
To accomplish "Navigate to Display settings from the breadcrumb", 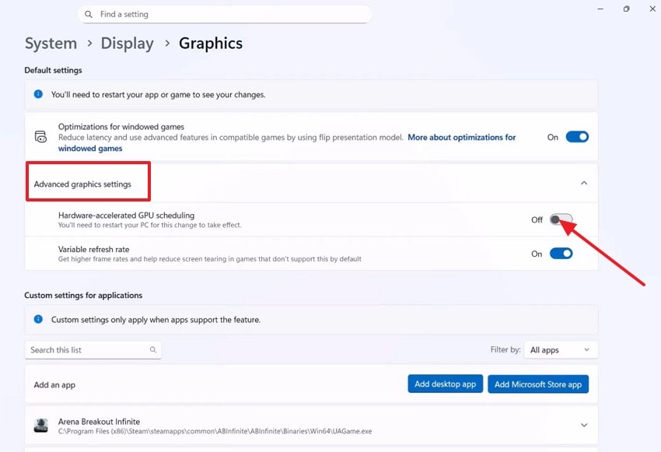I will (127, 44).
